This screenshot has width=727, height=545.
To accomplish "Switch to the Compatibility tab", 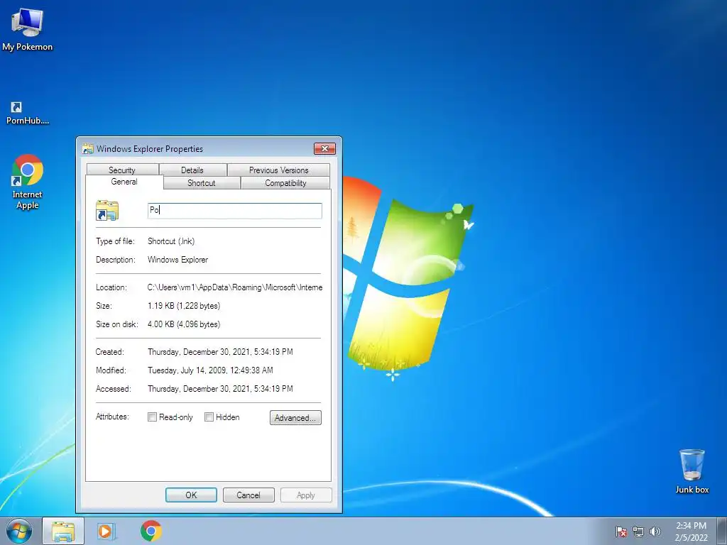I will point(285,183).
